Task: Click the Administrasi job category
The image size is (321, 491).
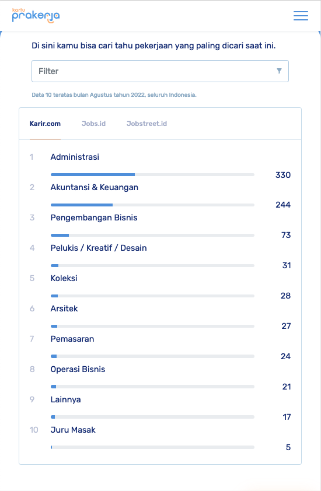Action: (75, 157)
